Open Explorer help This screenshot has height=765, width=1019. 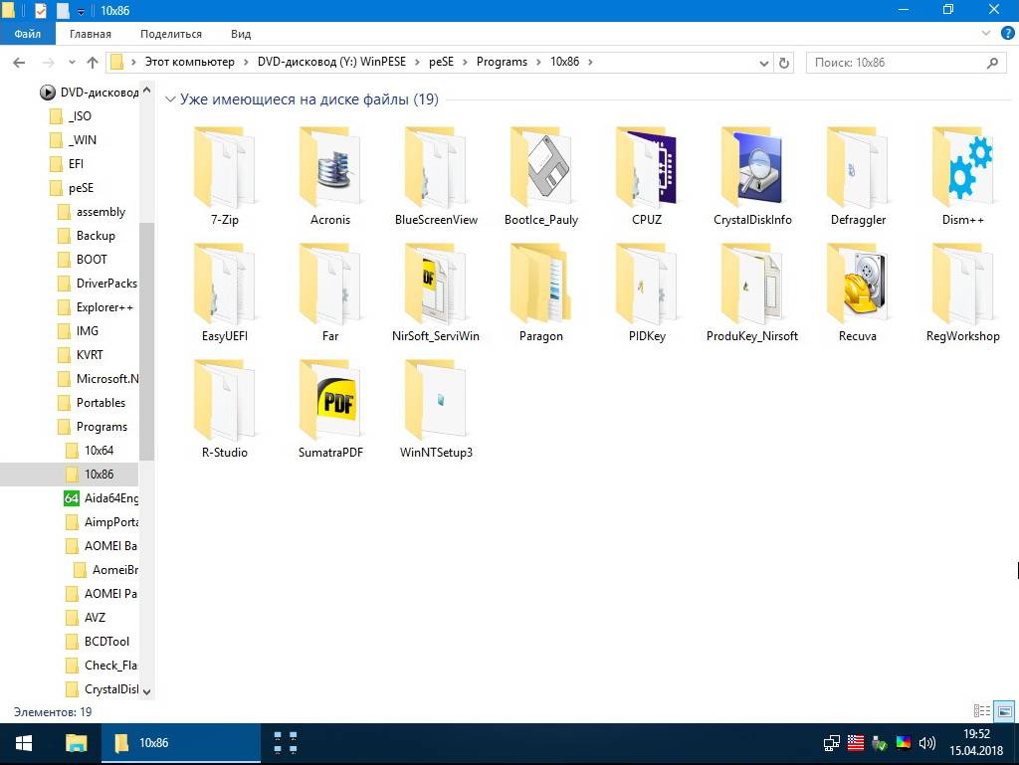point(1007,34)
